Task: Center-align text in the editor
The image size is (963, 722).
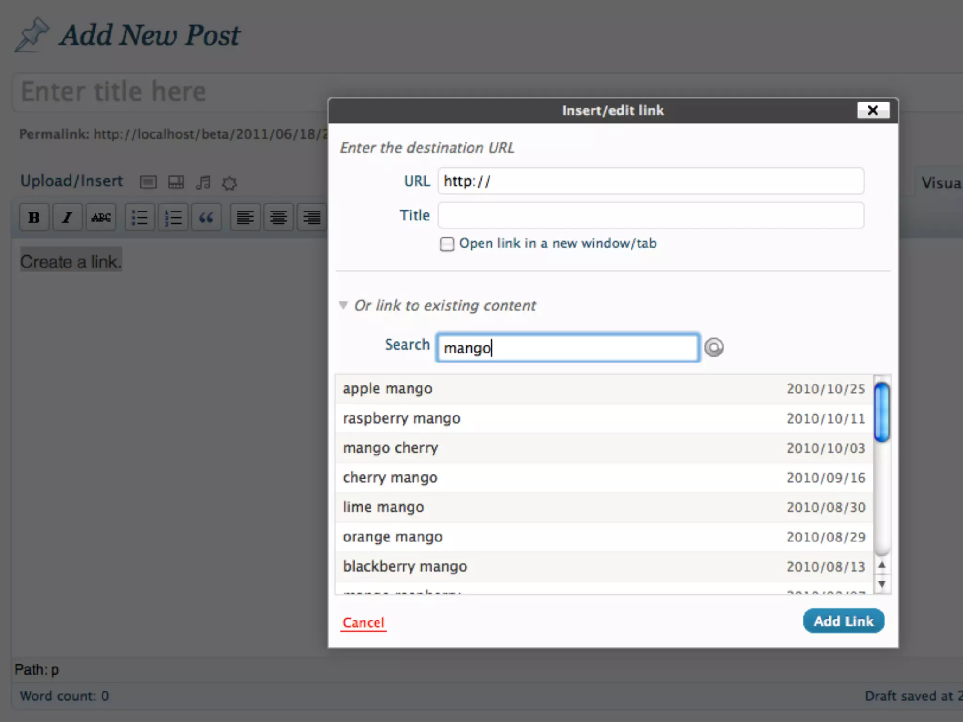Action: pos(278,218)
